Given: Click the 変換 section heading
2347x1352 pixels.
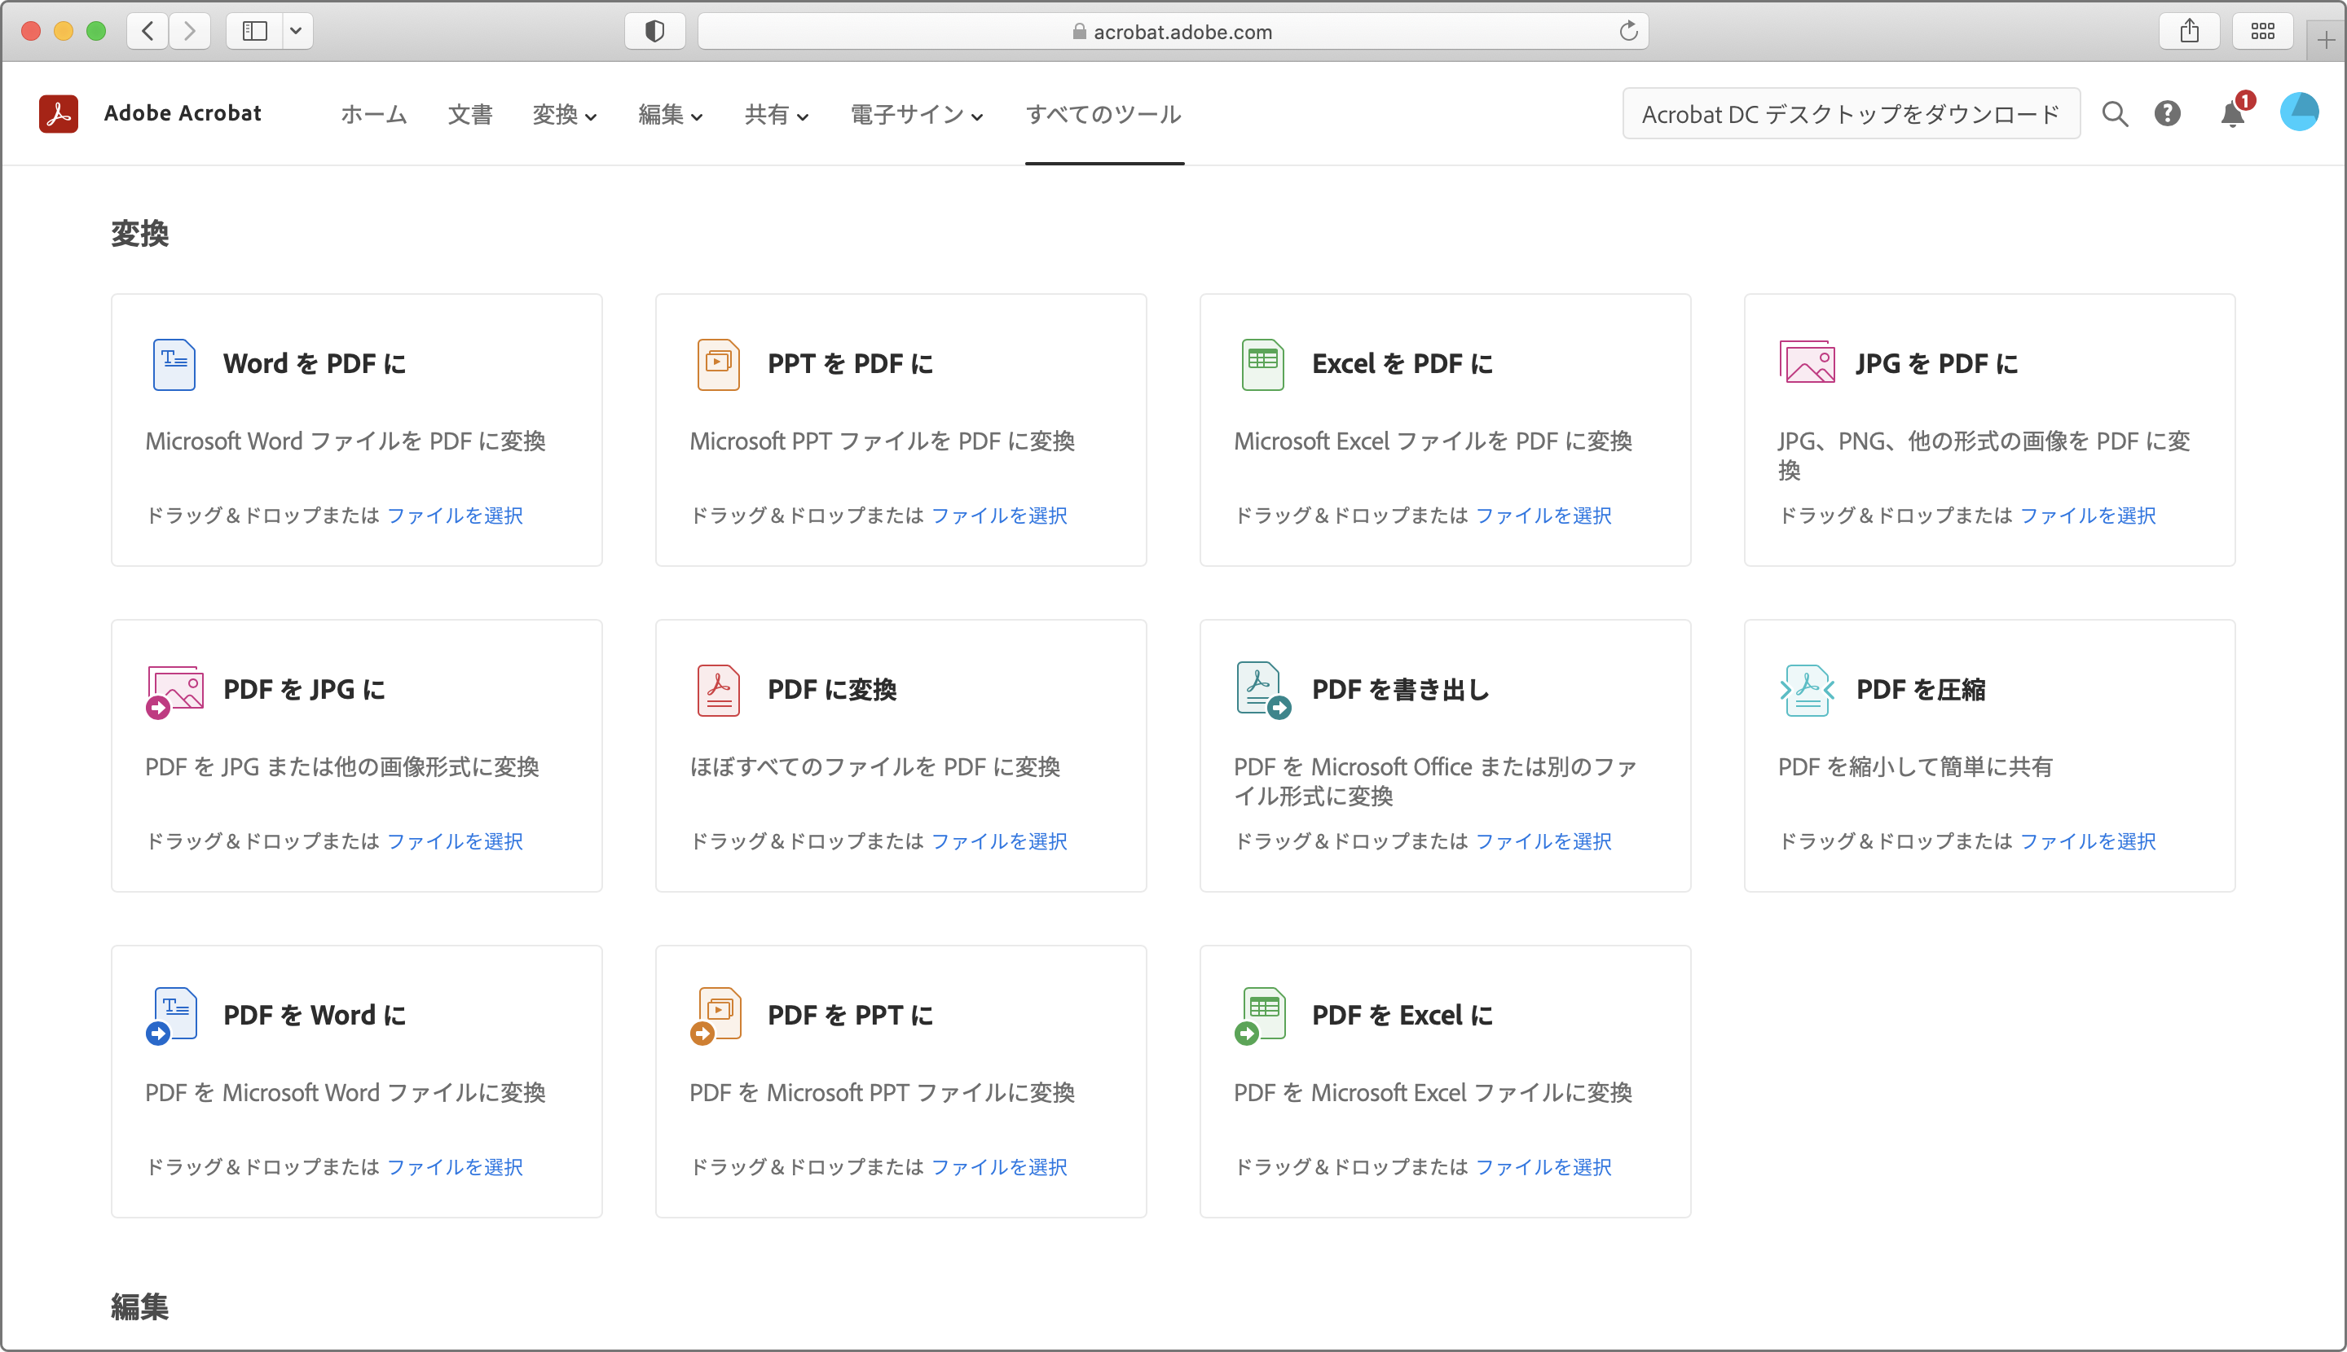Looking at the screenshot, I should pos(140,234).
